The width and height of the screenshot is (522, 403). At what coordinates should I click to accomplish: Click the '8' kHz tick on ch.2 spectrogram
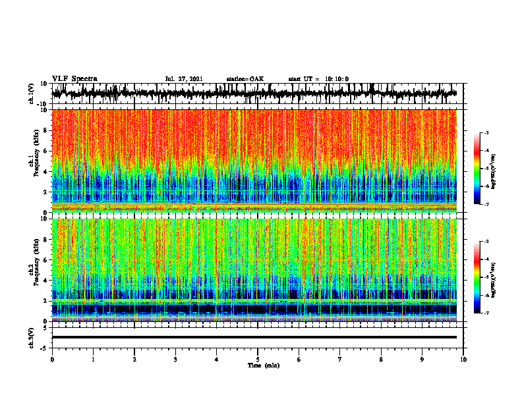point(45,240)
